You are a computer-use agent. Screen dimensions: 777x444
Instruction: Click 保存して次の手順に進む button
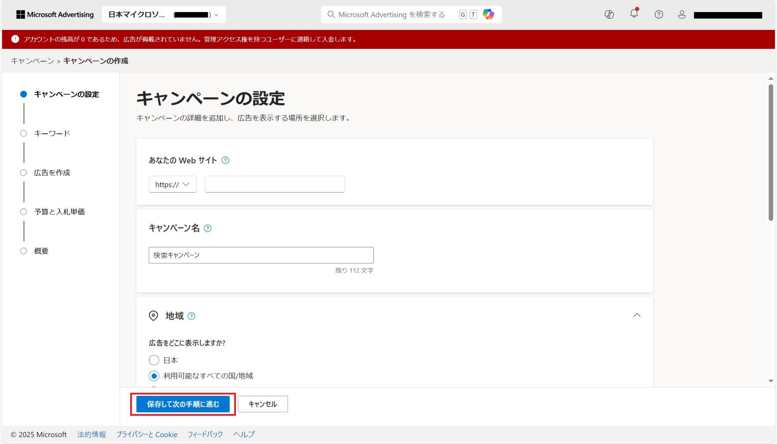(x=183, y=404)
